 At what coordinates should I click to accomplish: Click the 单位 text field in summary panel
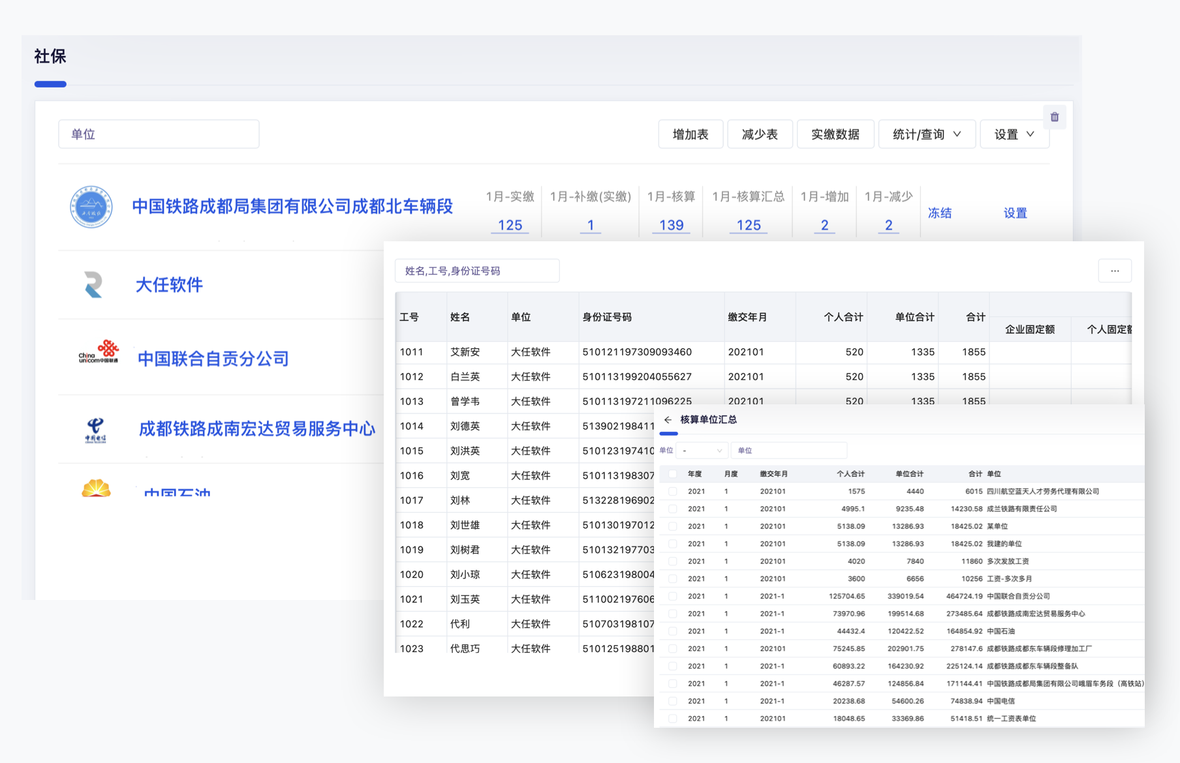pos(789,451)
